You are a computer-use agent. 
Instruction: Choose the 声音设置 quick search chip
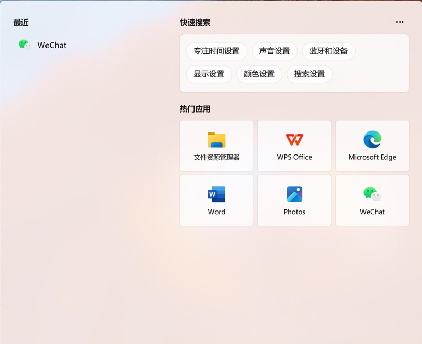(275, 51)
